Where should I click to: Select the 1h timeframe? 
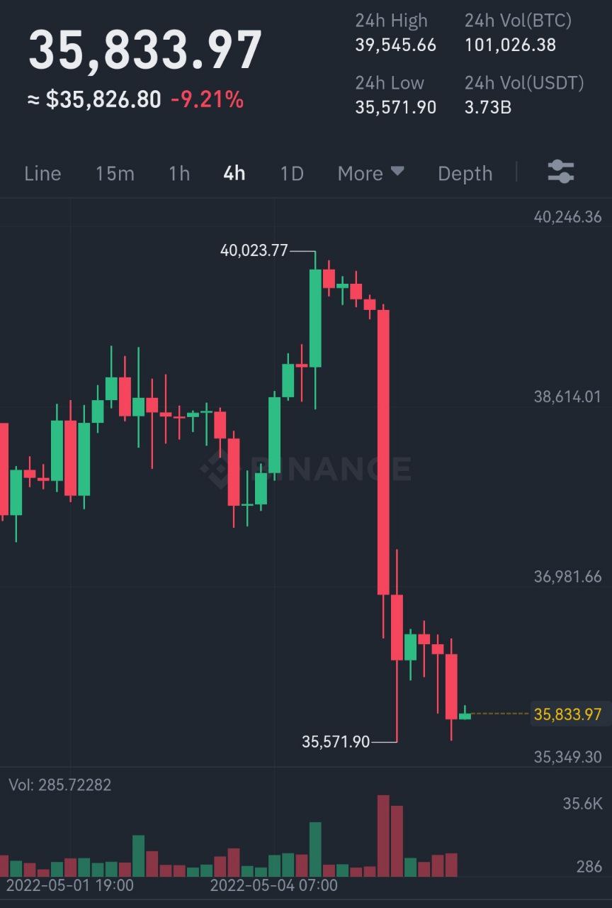pyautogui.click(x=179, y=173)
